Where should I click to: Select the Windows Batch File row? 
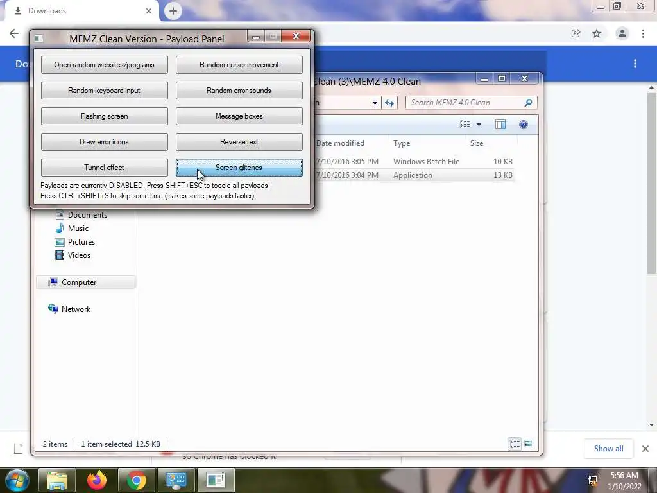click(414, 161)
